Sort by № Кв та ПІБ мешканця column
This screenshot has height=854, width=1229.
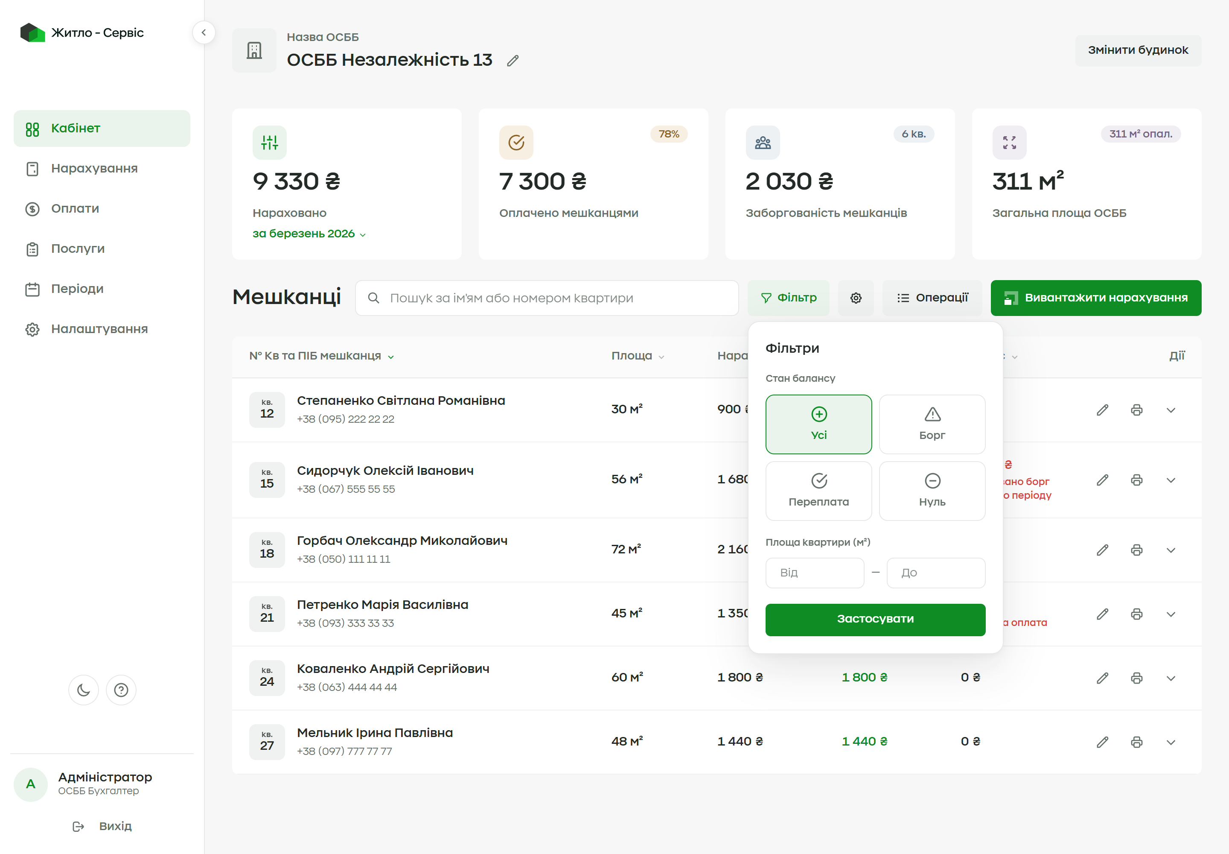click(321, 356)
